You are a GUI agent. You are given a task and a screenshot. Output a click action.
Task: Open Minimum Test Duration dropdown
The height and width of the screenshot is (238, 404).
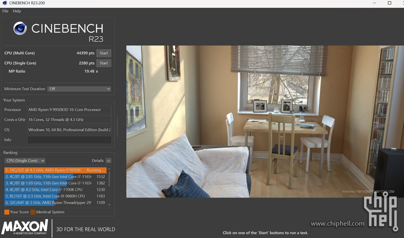point(79,89)
